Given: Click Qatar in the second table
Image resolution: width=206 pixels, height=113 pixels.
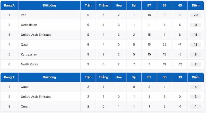Looking at the screenshot, I should coord(25,87).
